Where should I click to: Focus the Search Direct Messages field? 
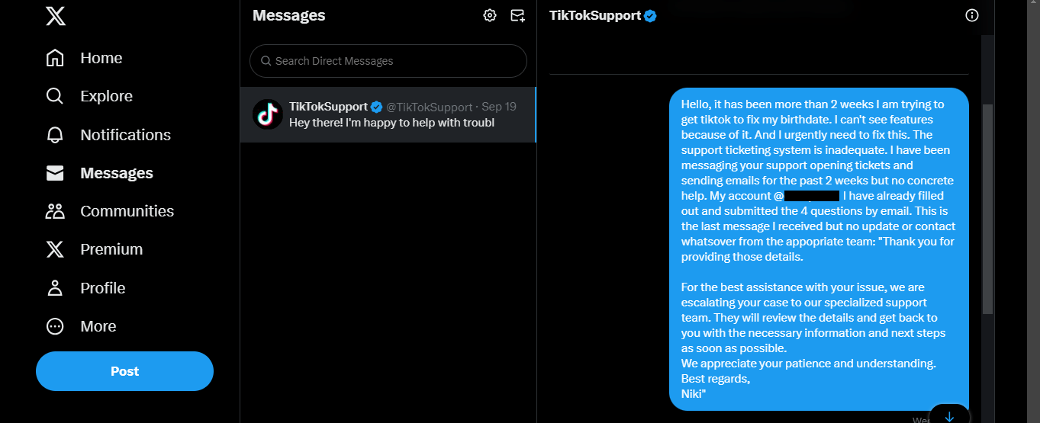tap(388, 61)
